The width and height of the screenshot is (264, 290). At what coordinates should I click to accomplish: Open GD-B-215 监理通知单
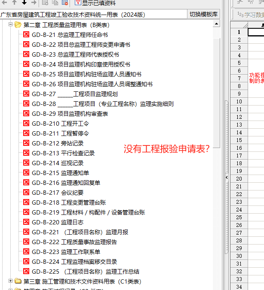click(60, 173)
